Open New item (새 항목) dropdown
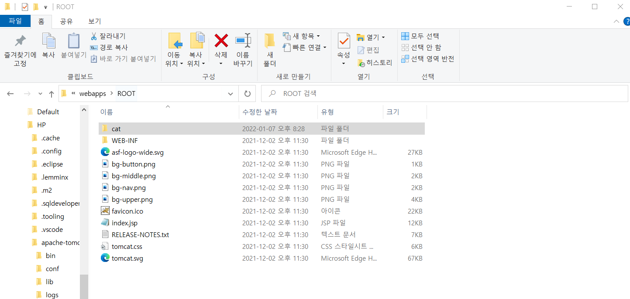 click(301, 36)
